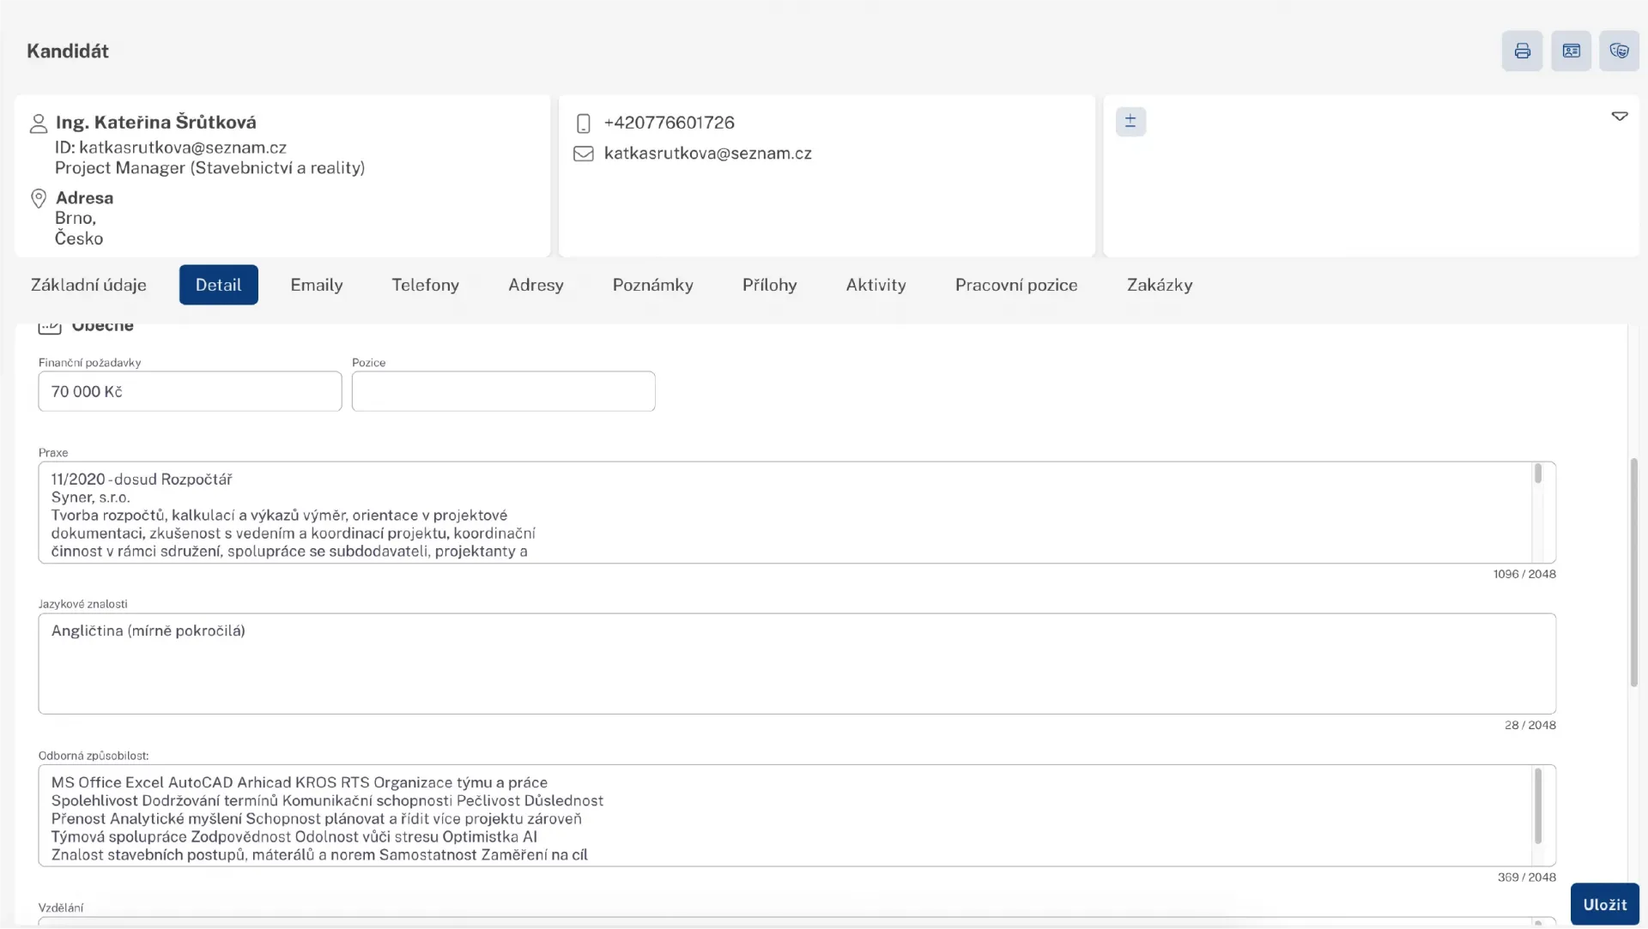Select the Základní údaje tab

pos(88,285)
